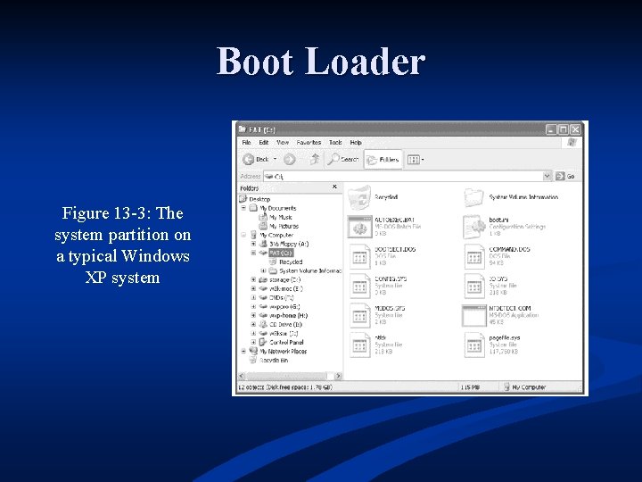642x482 pixels.
Task: Select the MSDOS.SYS file icon
Action: click(x=360, y=316)
